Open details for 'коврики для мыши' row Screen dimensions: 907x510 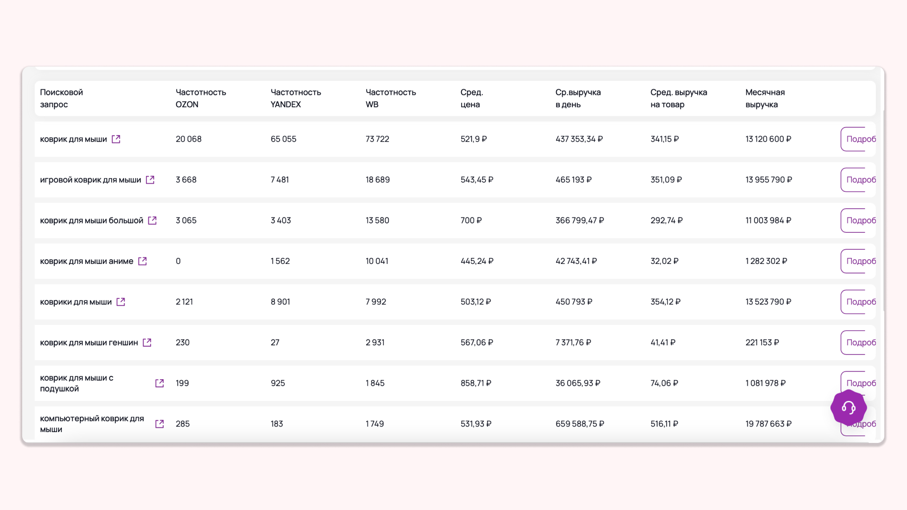click(858, 301)
